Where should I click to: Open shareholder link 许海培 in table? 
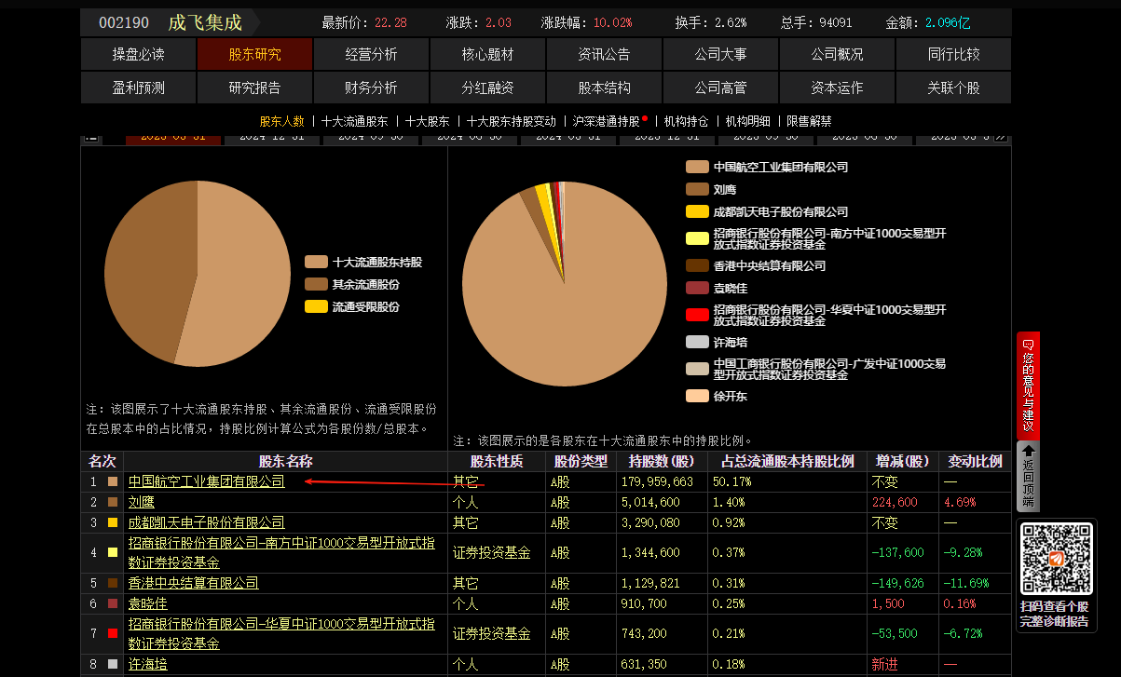tap(147, 664)
